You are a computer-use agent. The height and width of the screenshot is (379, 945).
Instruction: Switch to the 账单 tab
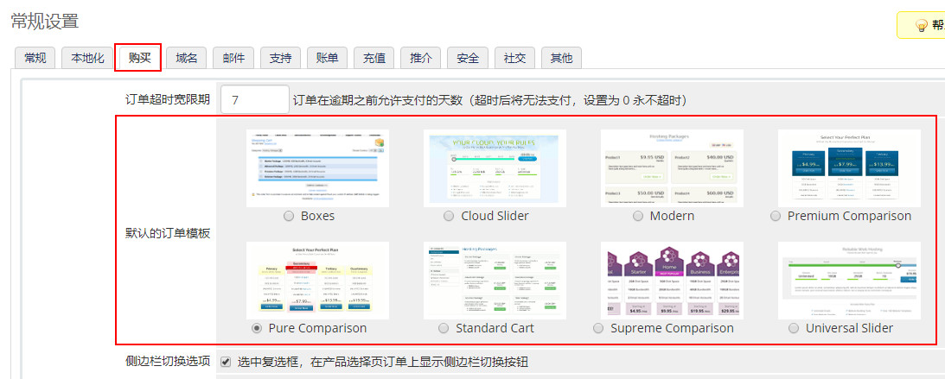click(328, 59)
